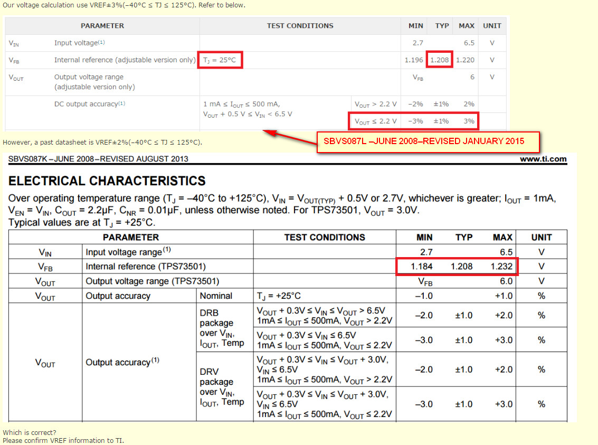Click the 'PARAMETER' header in upper table
The image size is (598, 445).
102,25
